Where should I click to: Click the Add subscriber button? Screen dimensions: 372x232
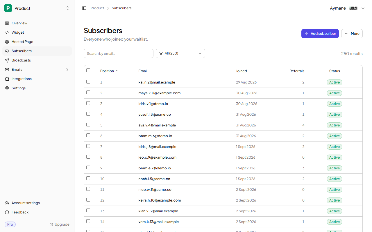coord(320,34)
